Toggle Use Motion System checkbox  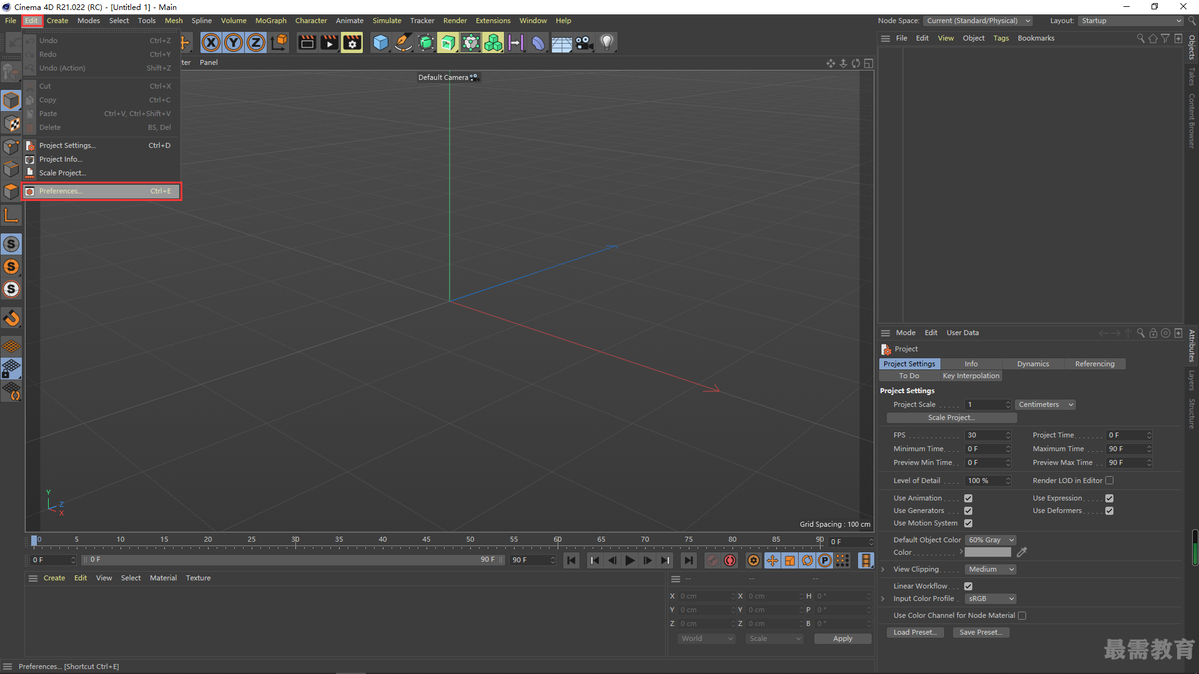pos(968,523)
